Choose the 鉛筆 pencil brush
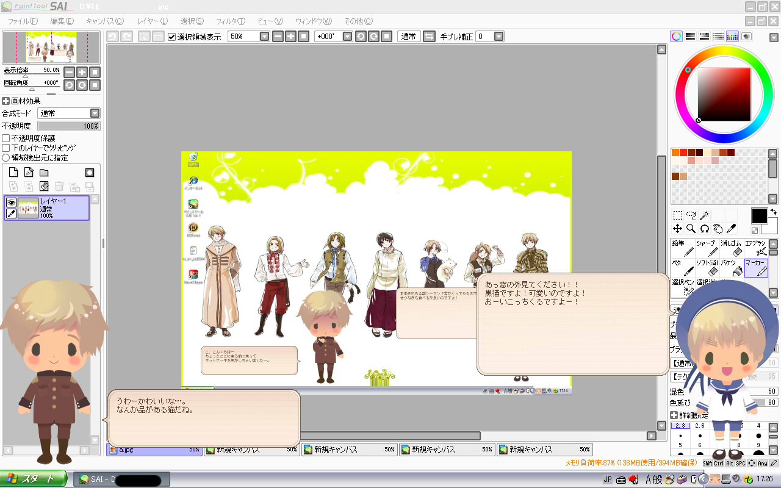The height and width of the screenshot is (488, 781). coord(683,248)
